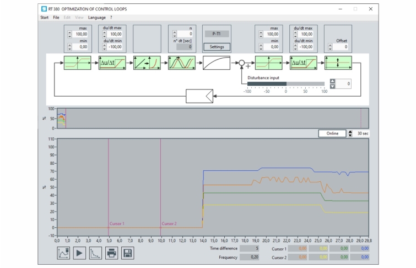Click the Disturbance input slider bar
Image resolution: width=416 pixels, height=268 pixels.
coord(286,84)
